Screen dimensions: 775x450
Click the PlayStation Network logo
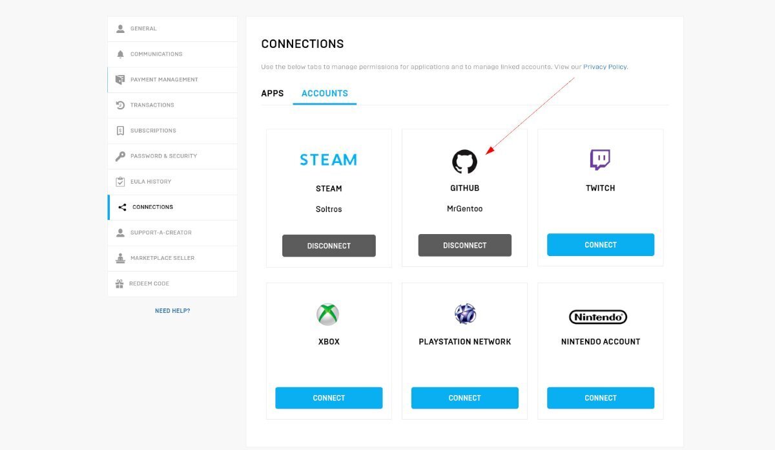pos(465,314)
